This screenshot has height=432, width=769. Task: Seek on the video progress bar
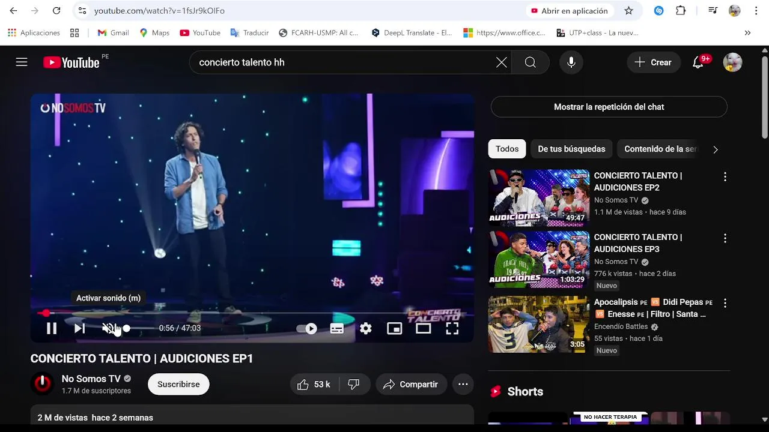tap(252, 313)
